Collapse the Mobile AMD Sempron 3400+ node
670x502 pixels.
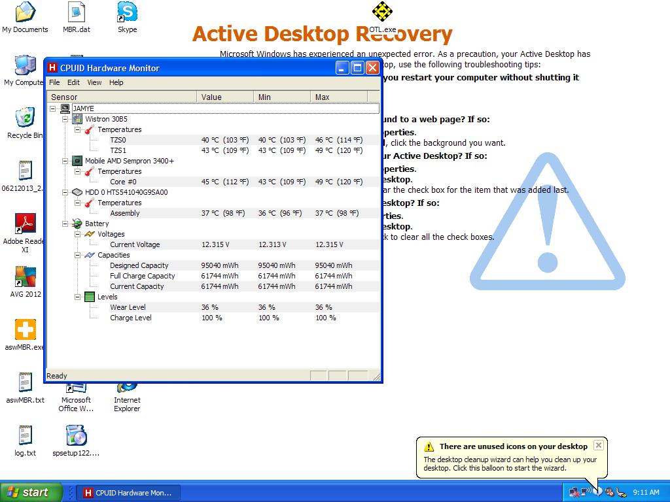pyautogui.click(x=65, y=161)
